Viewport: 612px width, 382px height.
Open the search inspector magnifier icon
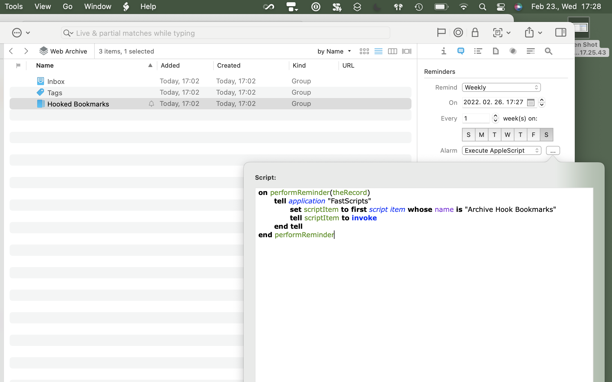pos(548,51)
